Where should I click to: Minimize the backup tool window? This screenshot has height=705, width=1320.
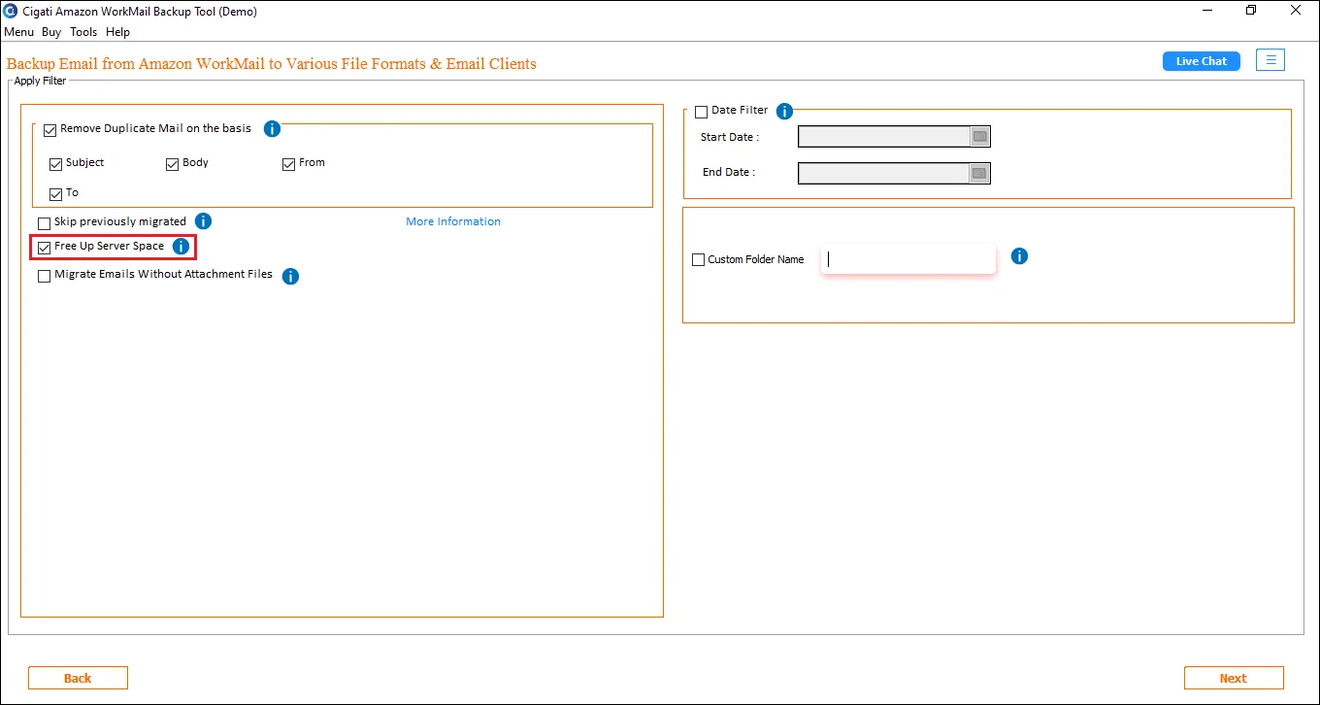coord(1206,11)
